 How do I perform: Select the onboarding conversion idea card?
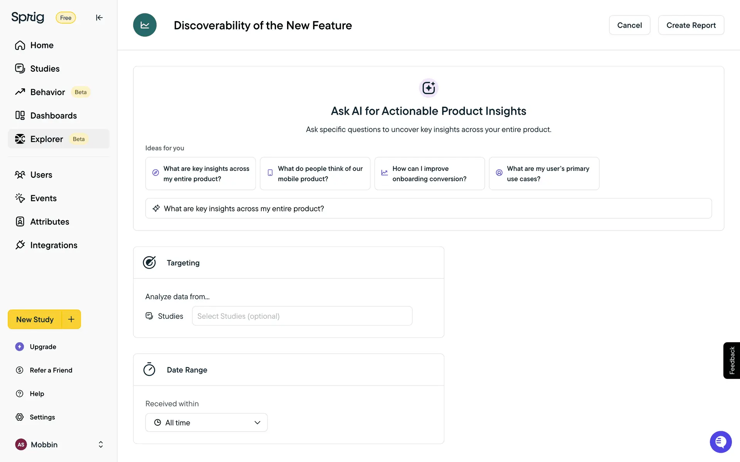[x=429, y=174]
